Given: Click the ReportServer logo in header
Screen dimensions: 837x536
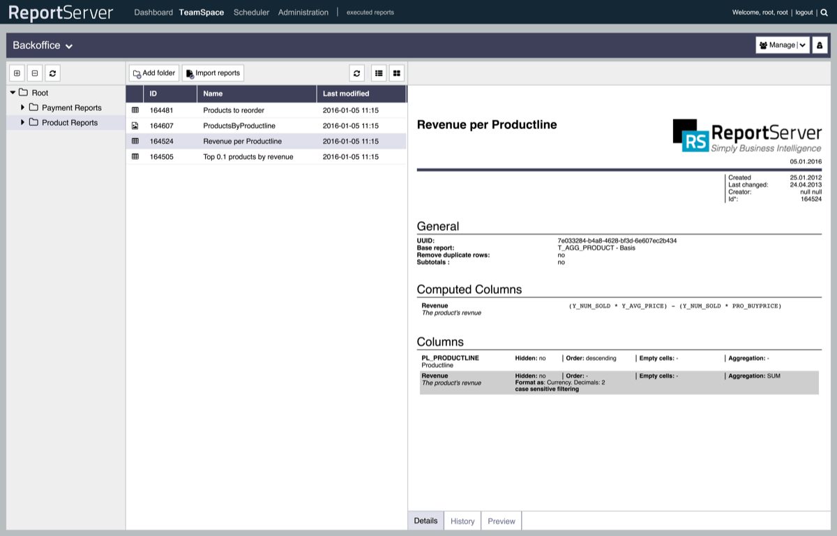Looking at the screenshot, I should tap(61, 13).
